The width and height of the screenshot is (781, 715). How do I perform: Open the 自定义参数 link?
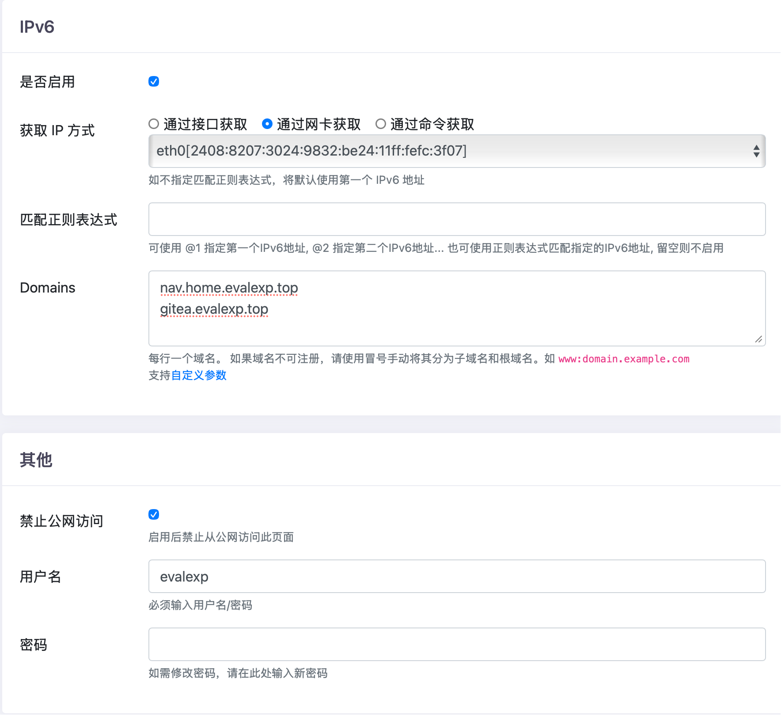coord(199,375)
